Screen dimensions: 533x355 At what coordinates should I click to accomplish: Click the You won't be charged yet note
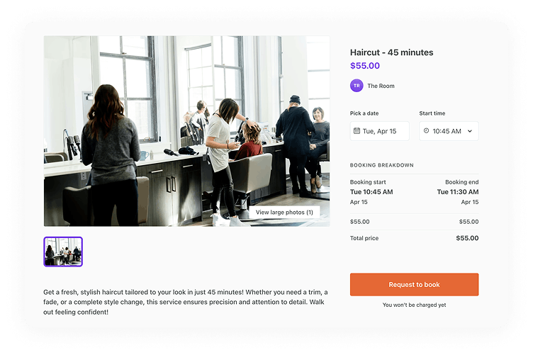point(414,305)
